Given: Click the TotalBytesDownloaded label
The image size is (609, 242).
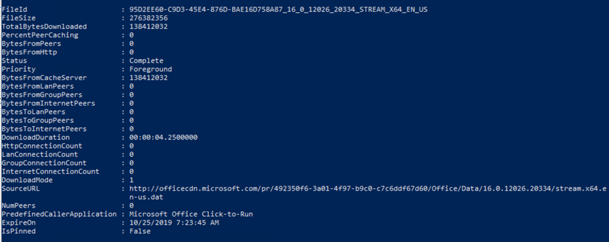Looking at the screenshot, I should click(45, 27).
